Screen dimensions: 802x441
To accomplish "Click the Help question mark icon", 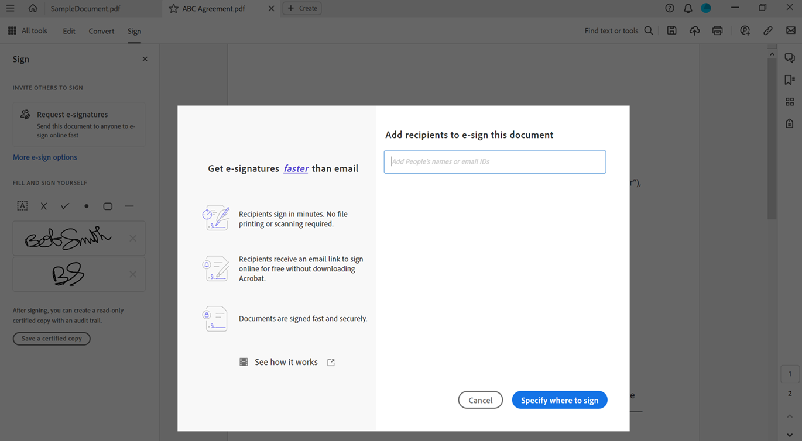I will coord(670,8).
